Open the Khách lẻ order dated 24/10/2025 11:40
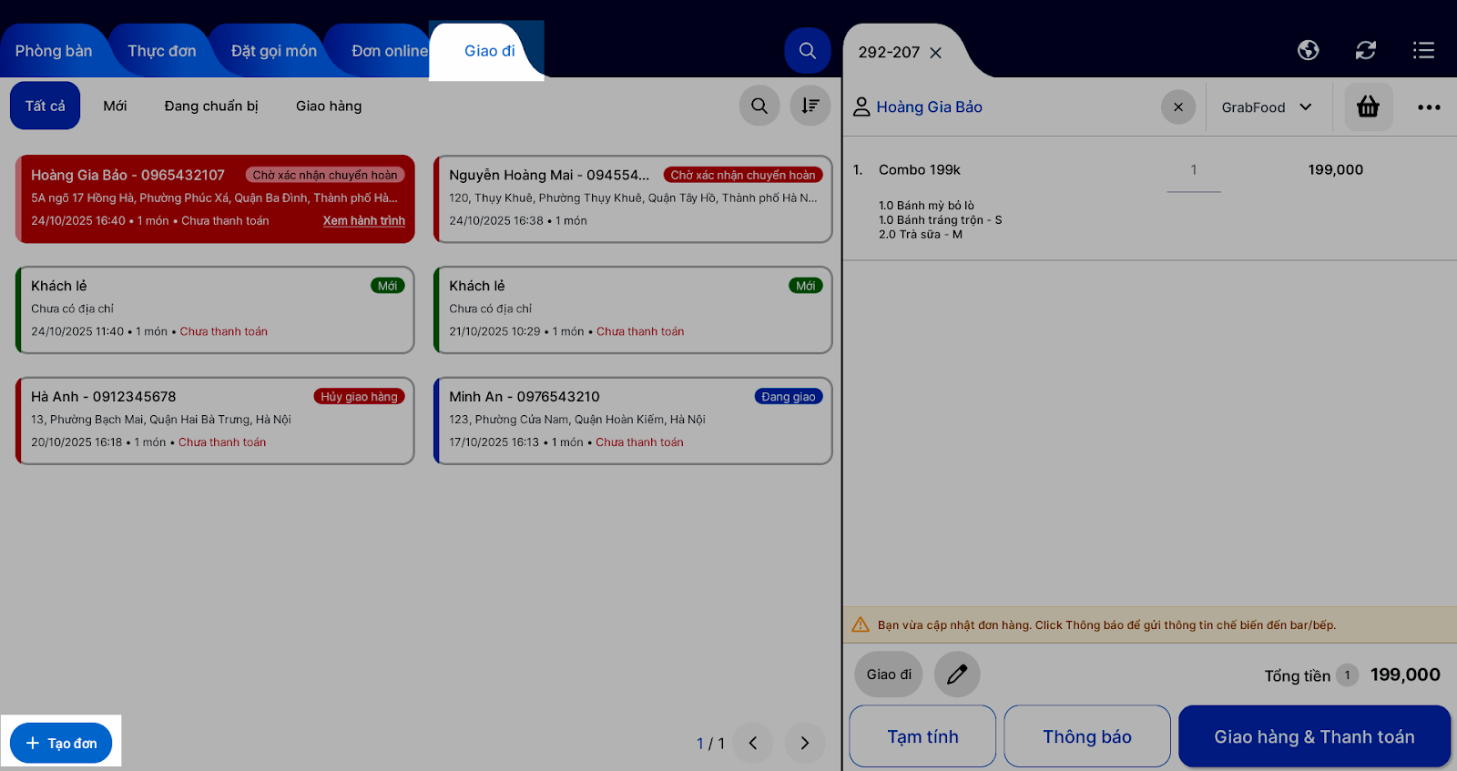 [215, 309]
